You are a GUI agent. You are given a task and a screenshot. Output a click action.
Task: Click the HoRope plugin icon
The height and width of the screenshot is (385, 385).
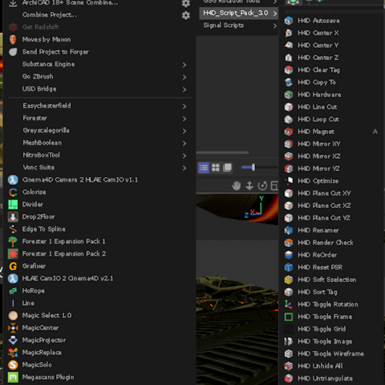click(x=13, y=291)
